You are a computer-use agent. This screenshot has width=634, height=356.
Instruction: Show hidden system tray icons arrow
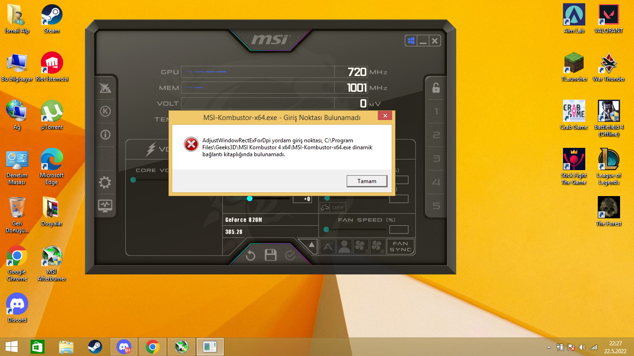(550, 347)
